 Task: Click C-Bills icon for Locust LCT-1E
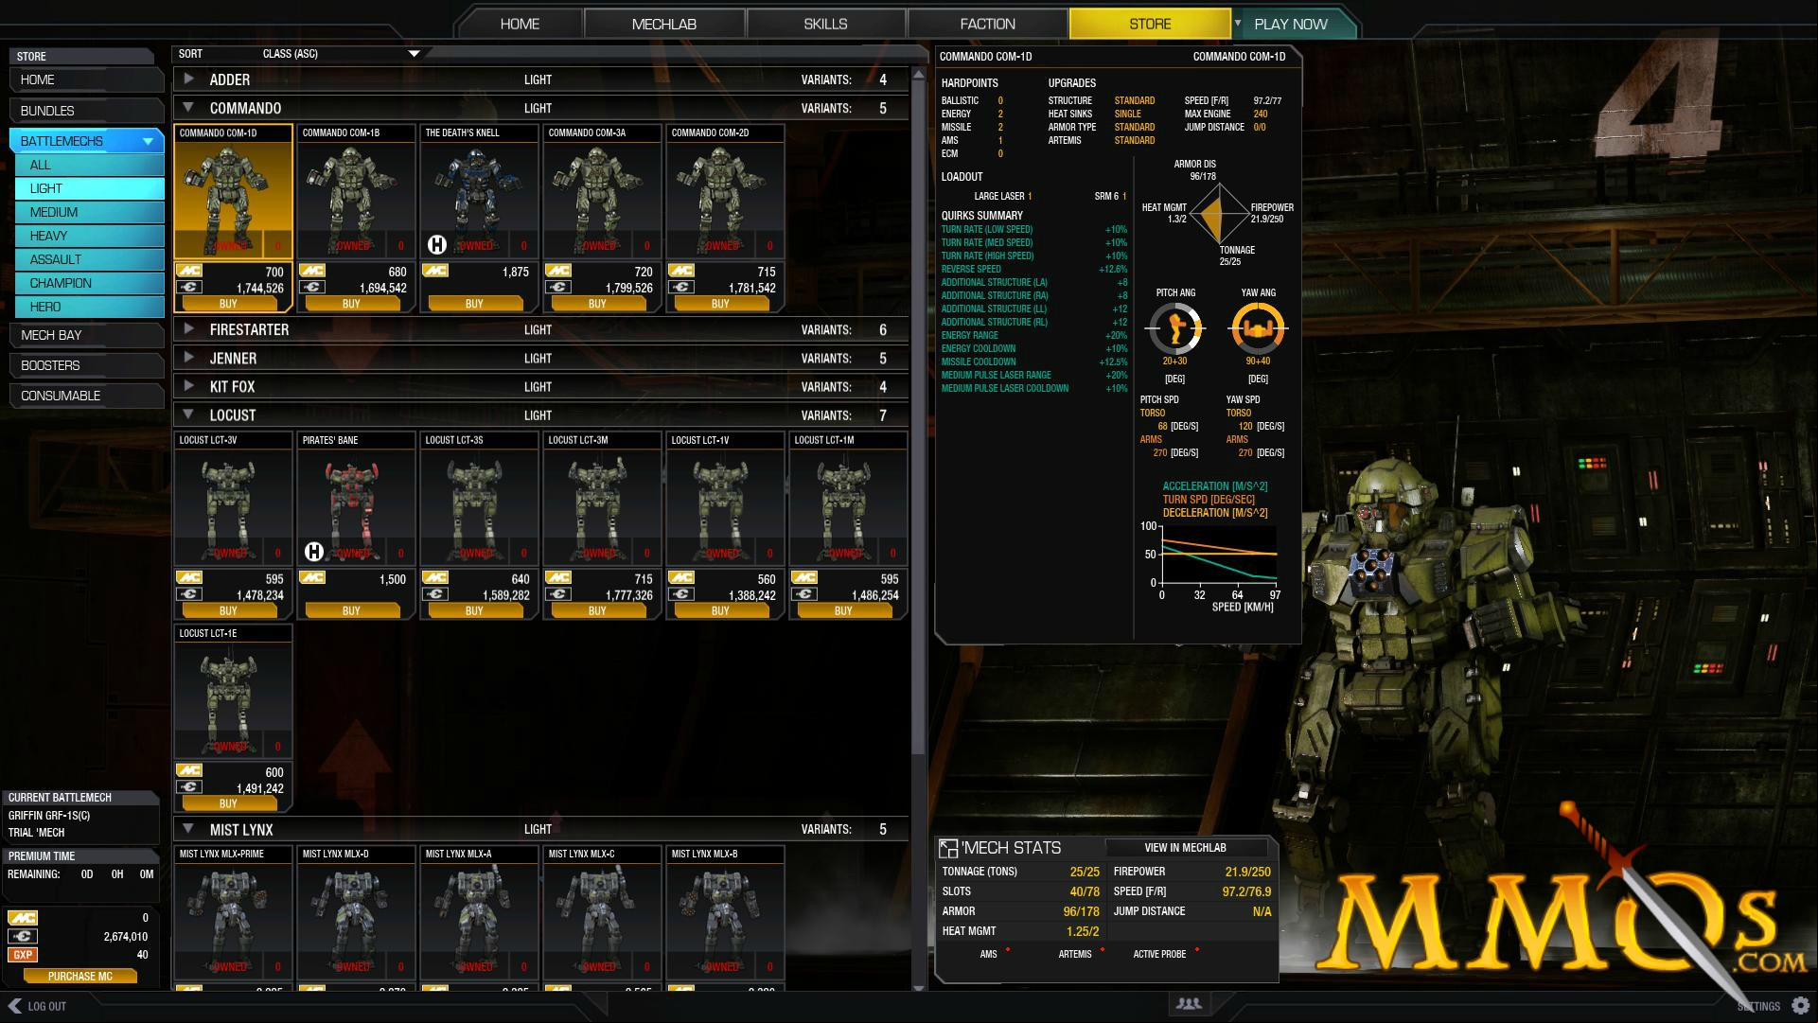(189, 787)
